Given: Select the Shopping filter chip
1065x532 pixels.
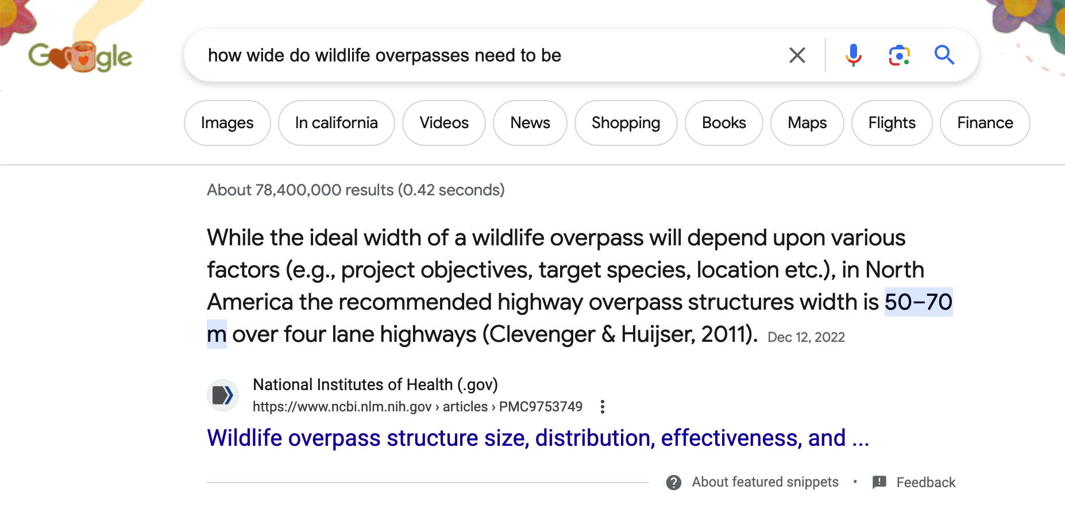Looking at the screenshot, I should tap(626, 123).
